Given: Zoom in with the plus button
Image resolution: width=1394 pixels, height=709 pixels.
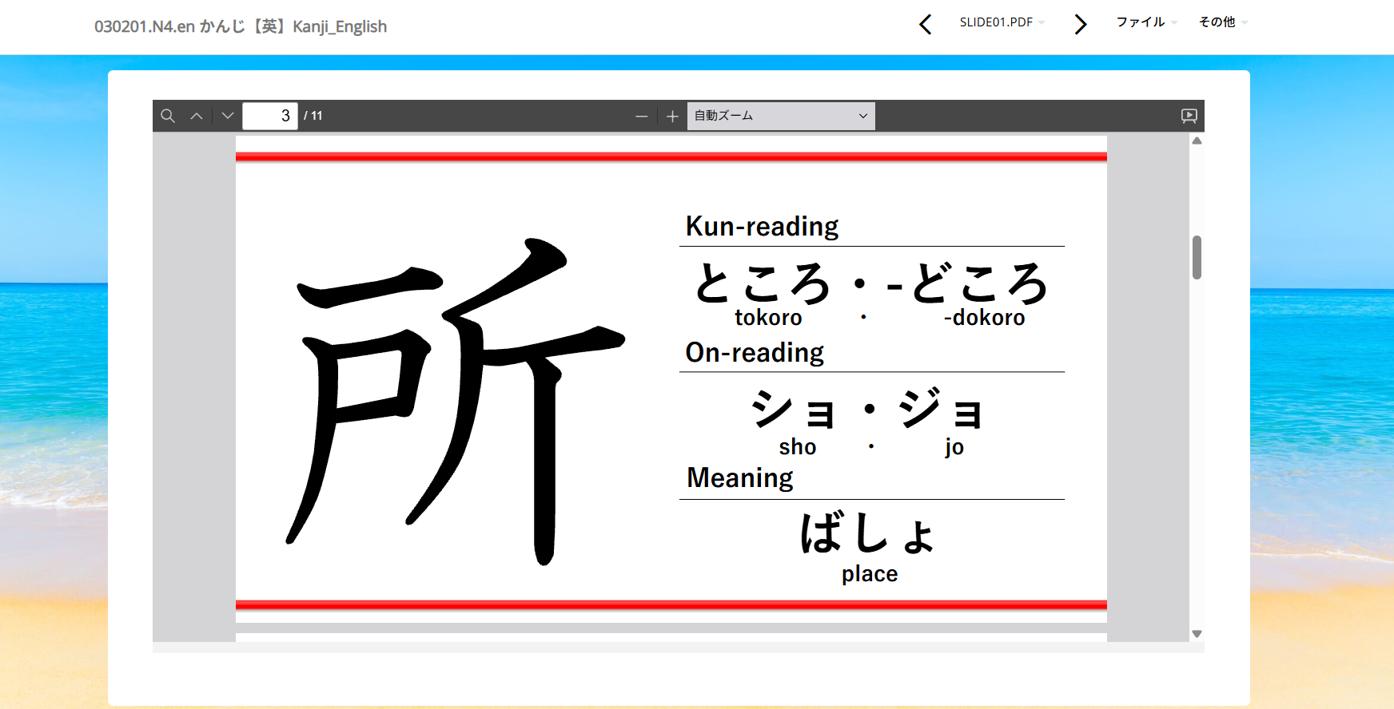Looking at the screenshot, I should coord(672,117).
